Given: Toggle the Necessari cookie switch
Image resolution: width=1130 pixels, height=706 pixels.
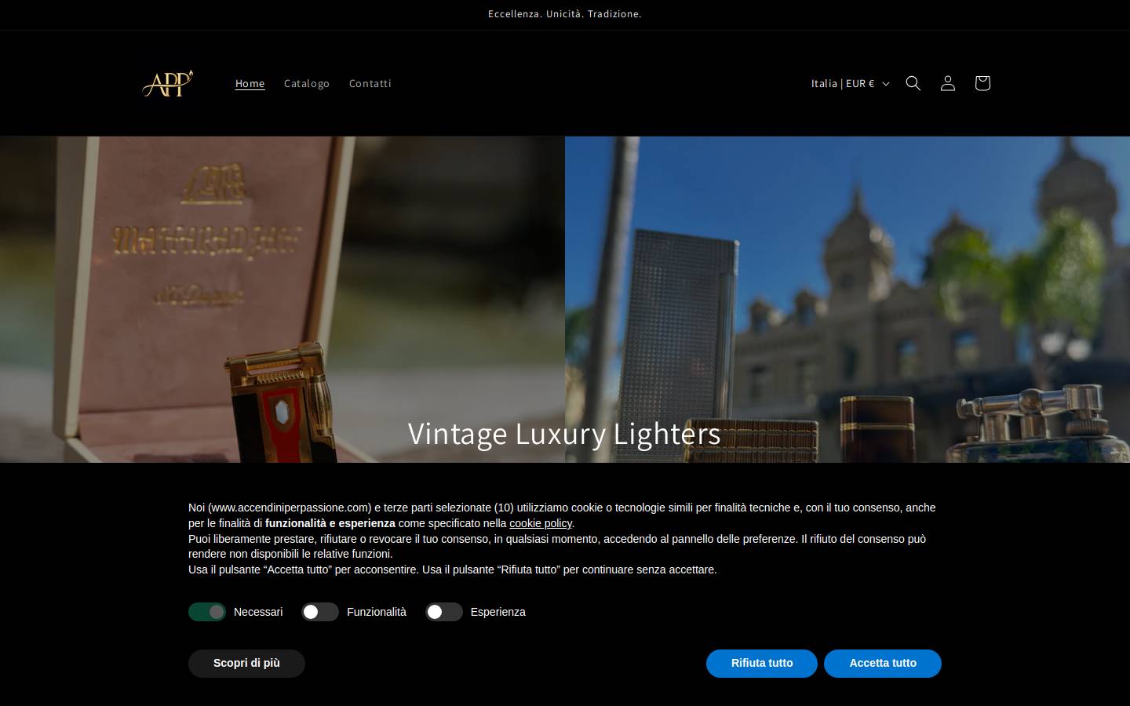Looking at the screenshot, I should pyautogui.click(x=207, y=612).
